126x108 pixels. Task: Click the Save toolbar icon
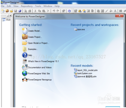click(16, 11)
